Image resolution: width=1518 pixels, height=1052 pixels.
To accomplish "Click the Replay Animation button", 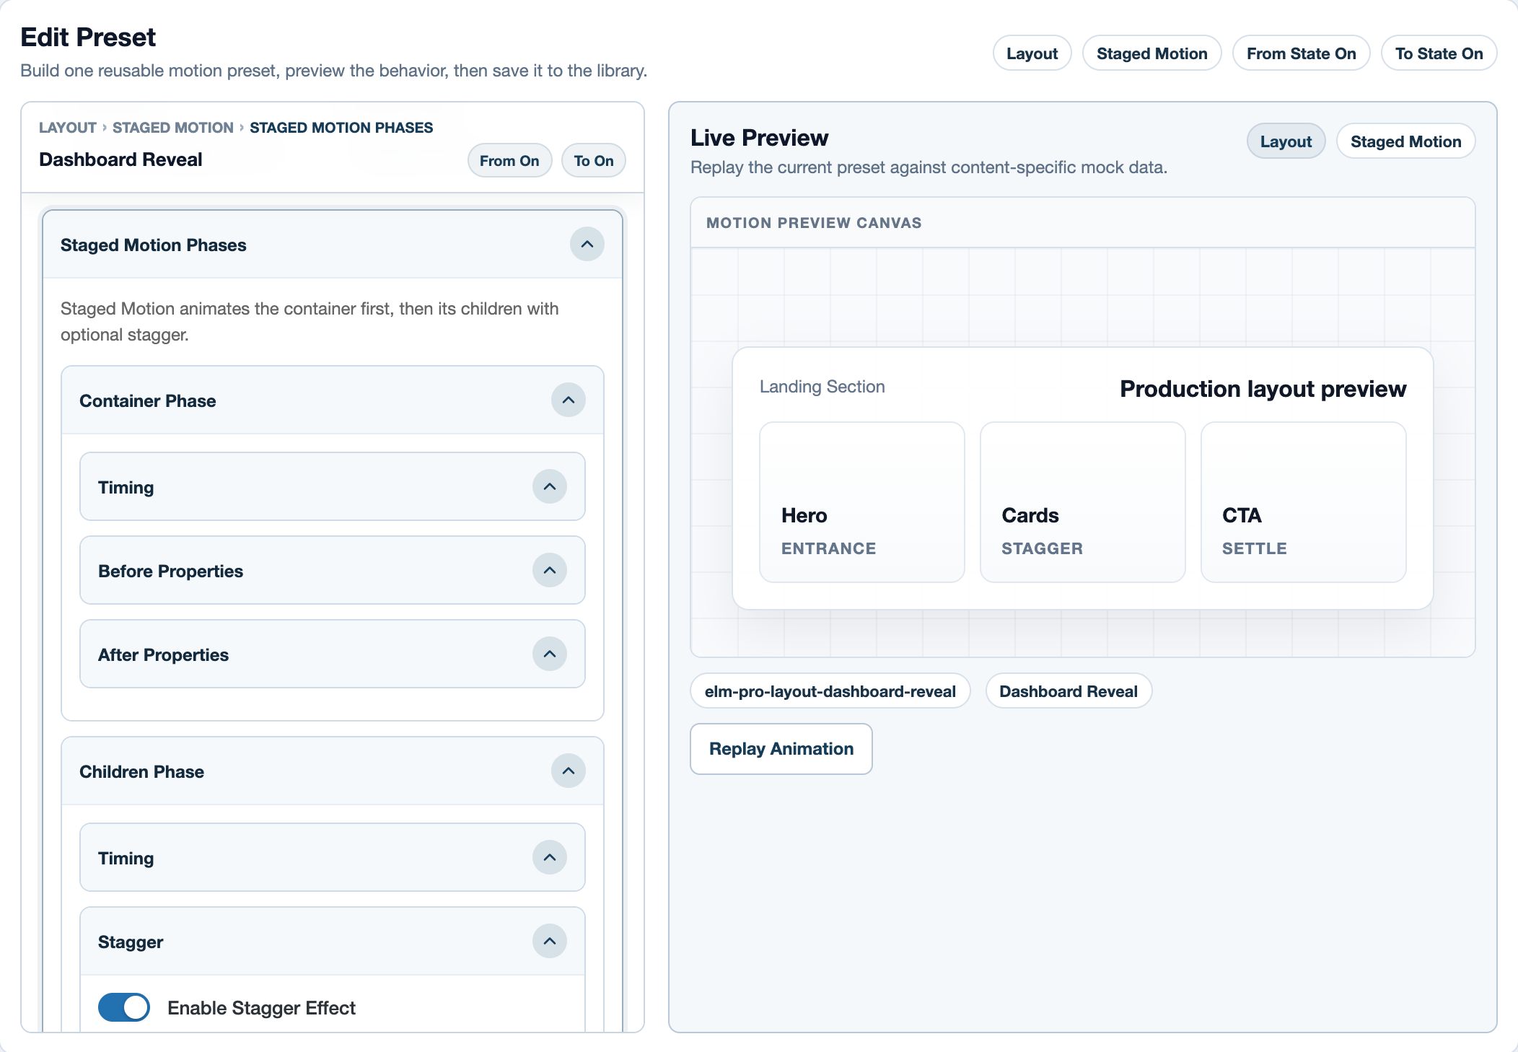I will coord(781,749).
